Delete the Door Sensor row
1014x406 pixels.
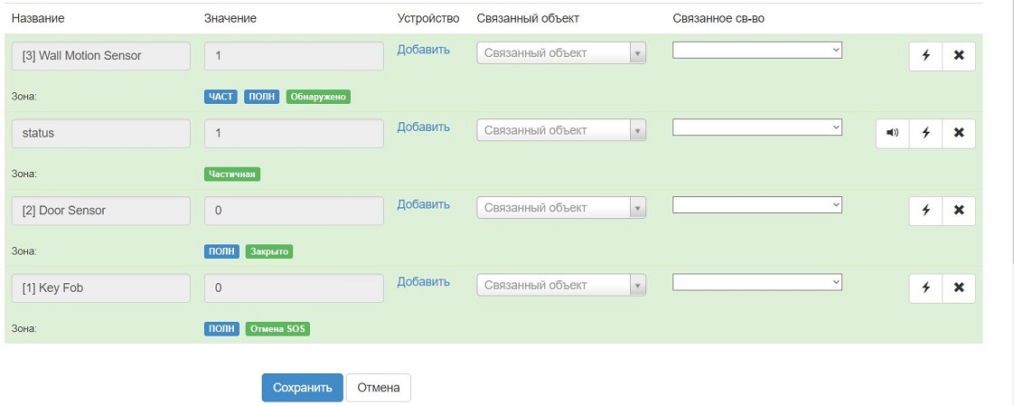click(959, 211)
